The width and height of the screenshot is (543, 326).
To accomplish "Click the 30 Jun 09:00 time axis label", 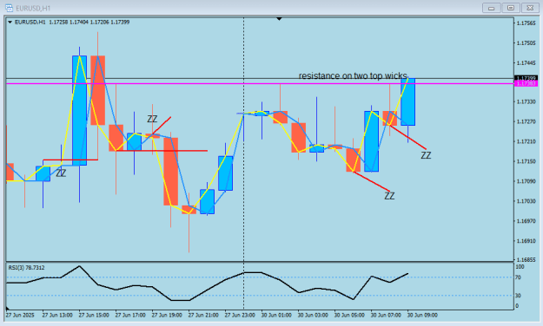I will point(422,316).
